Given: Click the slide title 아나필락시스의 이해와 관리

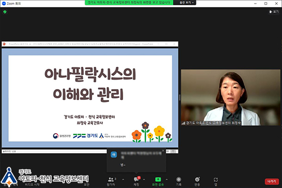Looking at the screenshot, I should pyautogui.click(x=90, y=84).
